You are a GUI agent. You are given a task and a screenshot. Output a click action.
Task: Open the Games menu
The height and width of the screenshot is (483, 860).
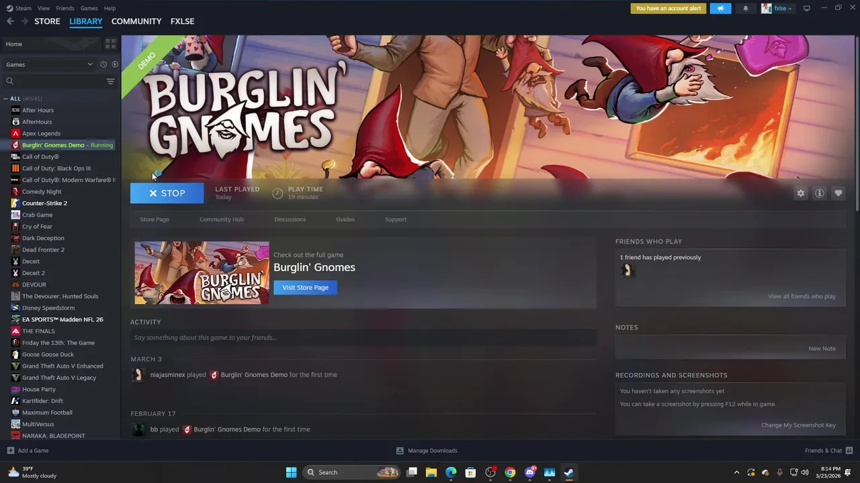click(89, 8)
